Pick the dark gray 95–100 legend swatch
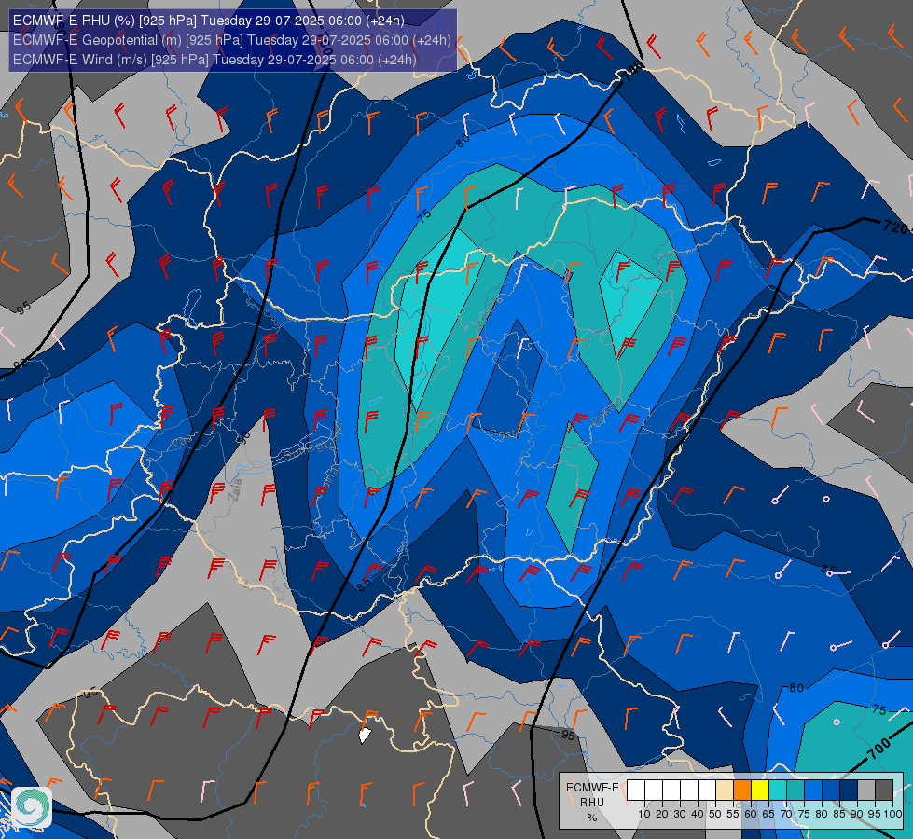This screenshot has width=913, height=839. tap(884, 790)
